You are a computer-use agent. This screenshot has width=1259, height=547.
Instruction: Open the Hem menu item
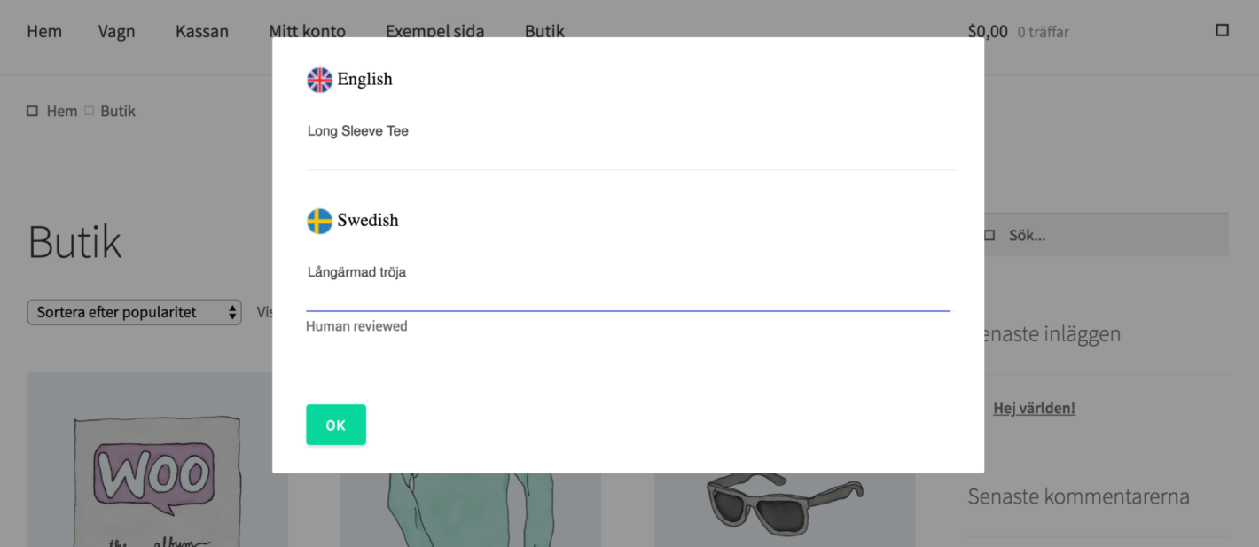(x=44, y=32)
